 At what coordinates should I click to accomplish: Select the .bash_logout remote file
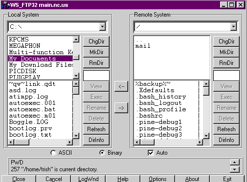[x=168, y=103]
